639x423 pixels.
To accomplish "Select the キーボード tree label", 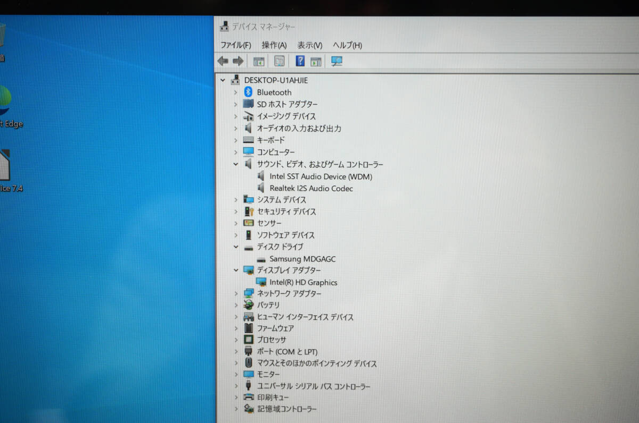I will coord(271,140).
